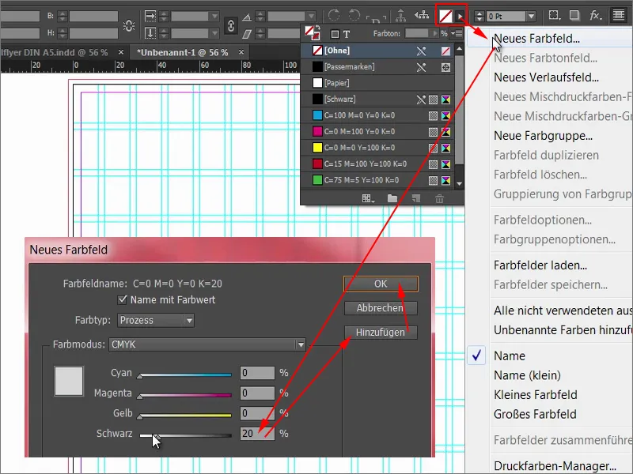Click the fit content vertically arrow icon
633x474 pixels.
150,33
